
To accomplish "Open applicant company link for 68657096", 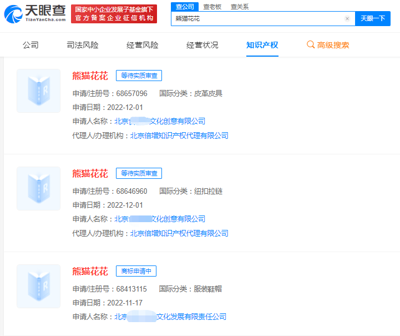I will coord(160,121).
